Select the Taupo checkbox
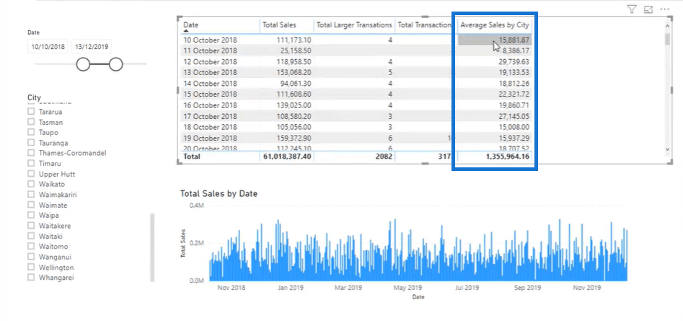Image resolution: width=683 pixels, height=321 pixels. coord(31,132)
